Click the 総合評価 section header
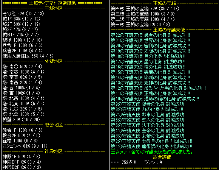The image size is (219, 170). (x=162, y=157)
